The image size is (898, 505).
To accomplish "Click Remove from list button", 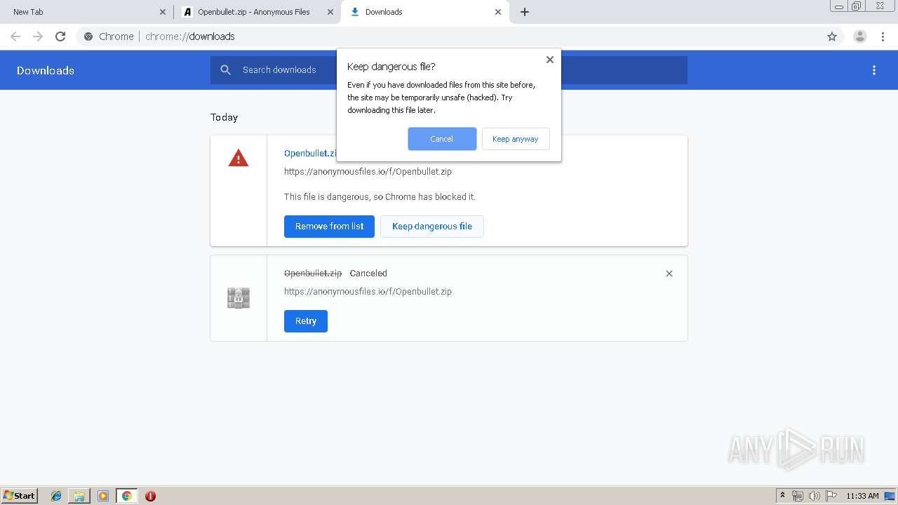I will tap(329, 227).
